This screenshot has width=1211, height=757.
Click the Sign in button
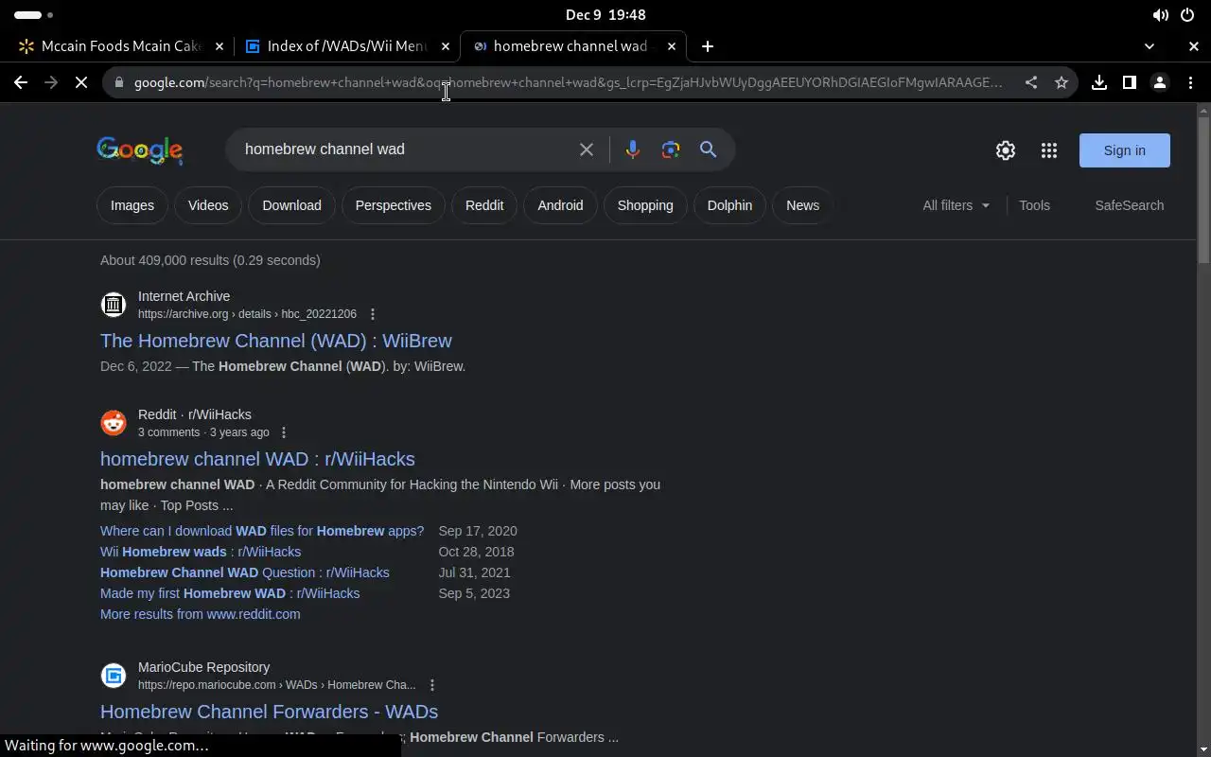click(x=1124, y=150)
